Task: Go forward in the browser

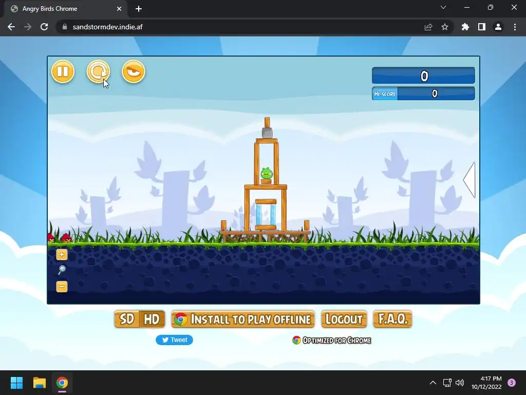Action: [28, 27]
